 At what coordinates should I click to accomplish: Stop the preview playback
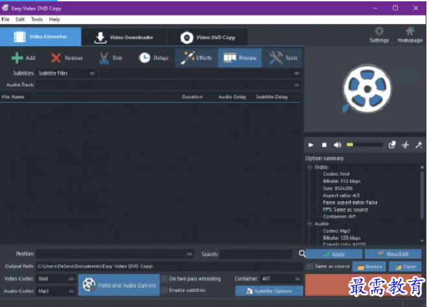[x=325, y=145]
